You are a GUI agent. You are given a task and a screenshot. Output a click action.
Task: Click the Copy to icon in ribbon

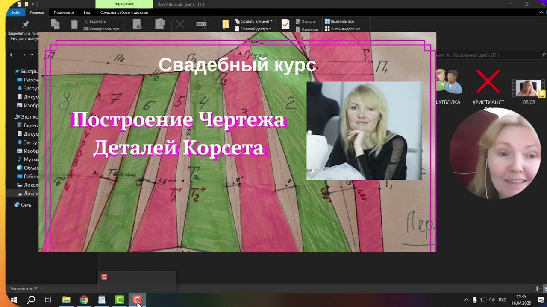160,24
